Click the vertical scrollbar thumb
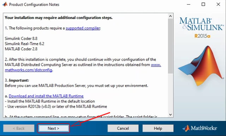 [x=171, y=46]
